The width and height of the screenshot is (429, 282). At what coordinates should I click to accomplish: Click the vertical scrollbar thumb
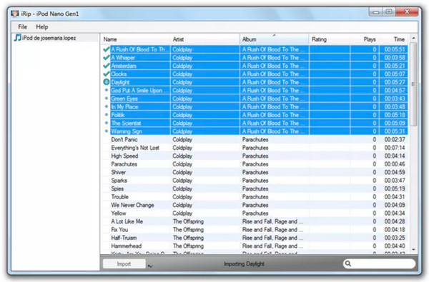pyautogui.click(x=413, y=84)
